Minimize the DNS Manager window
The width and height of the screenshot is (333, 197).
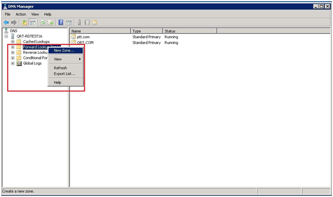click(316, 6)
